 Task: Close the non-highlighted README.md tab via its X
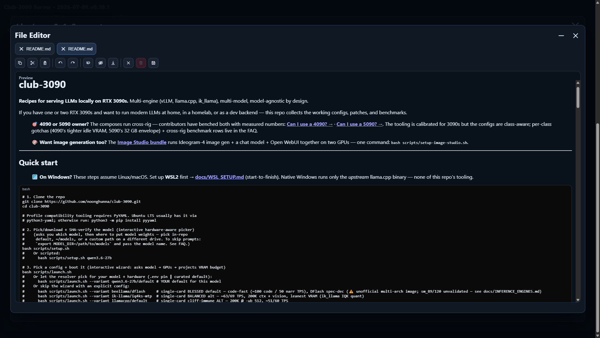coord(21,49)
